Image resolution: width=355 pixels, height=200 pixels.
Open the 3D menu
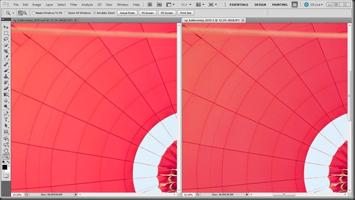coord(99,4)
